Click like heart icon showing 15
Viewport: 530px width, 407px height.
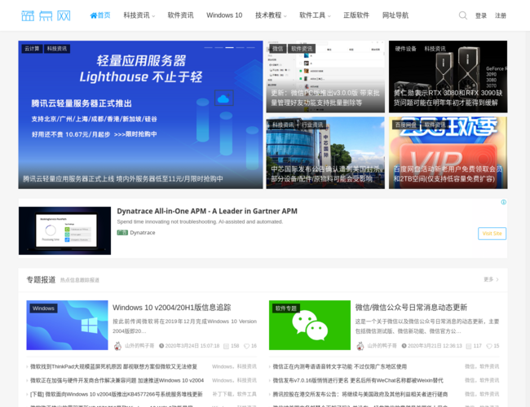point(489,346)
